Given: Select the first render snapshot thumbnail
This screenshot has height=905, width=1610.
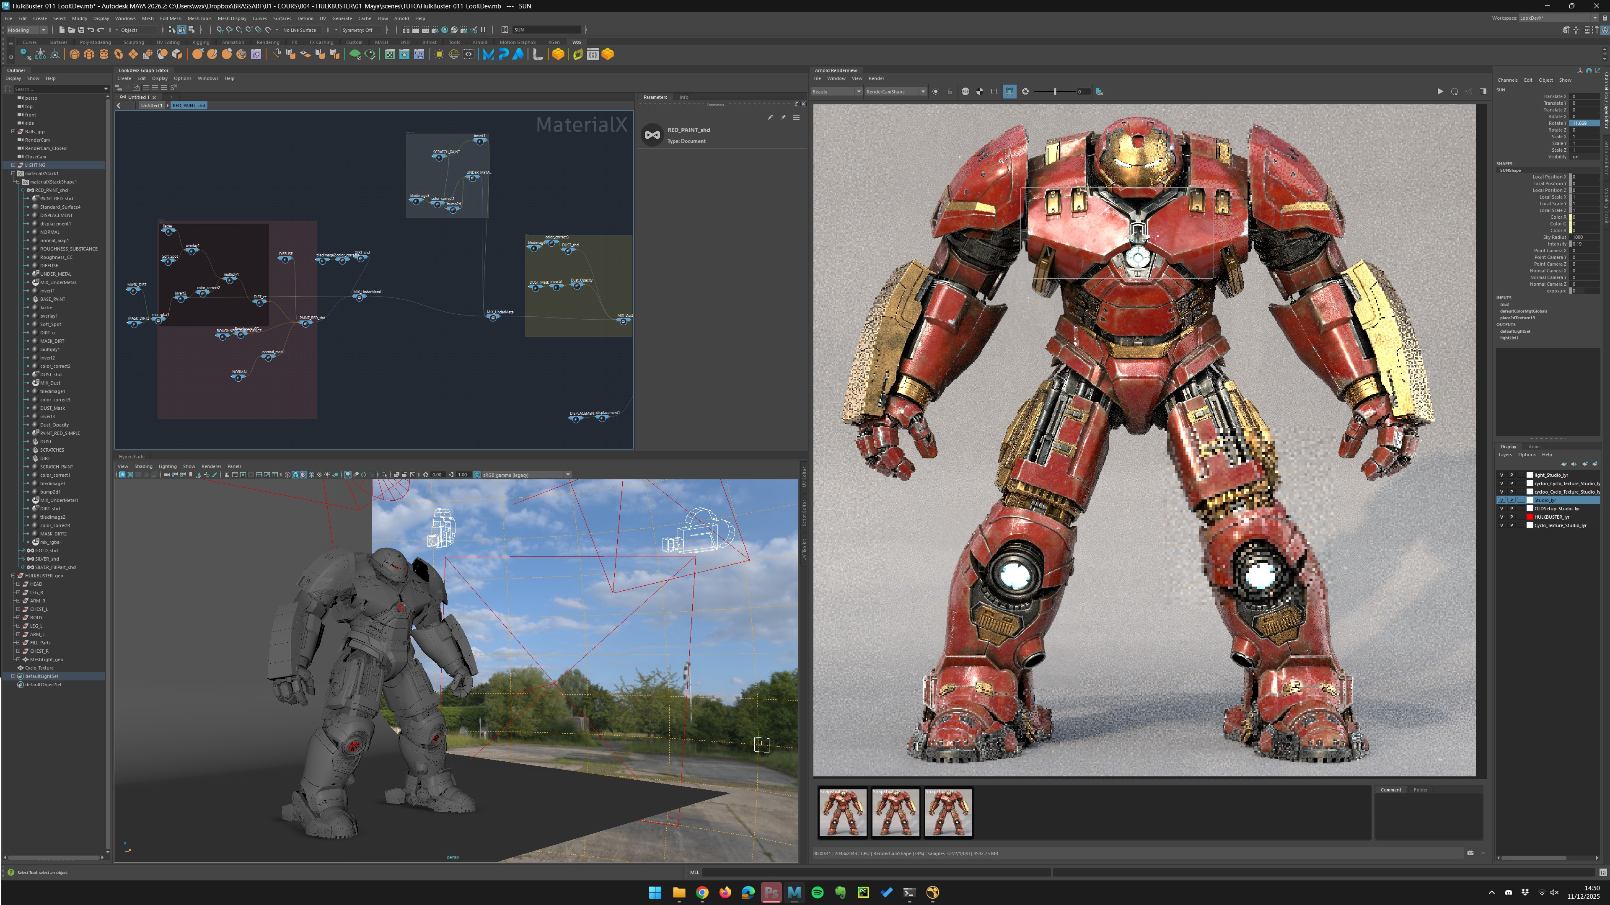Looking at the screenshot, I should 842,812.
